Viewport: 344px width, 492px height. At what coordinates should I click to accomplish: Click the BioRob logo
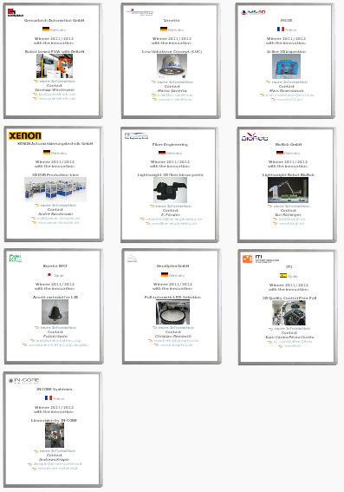coord(255,137)
